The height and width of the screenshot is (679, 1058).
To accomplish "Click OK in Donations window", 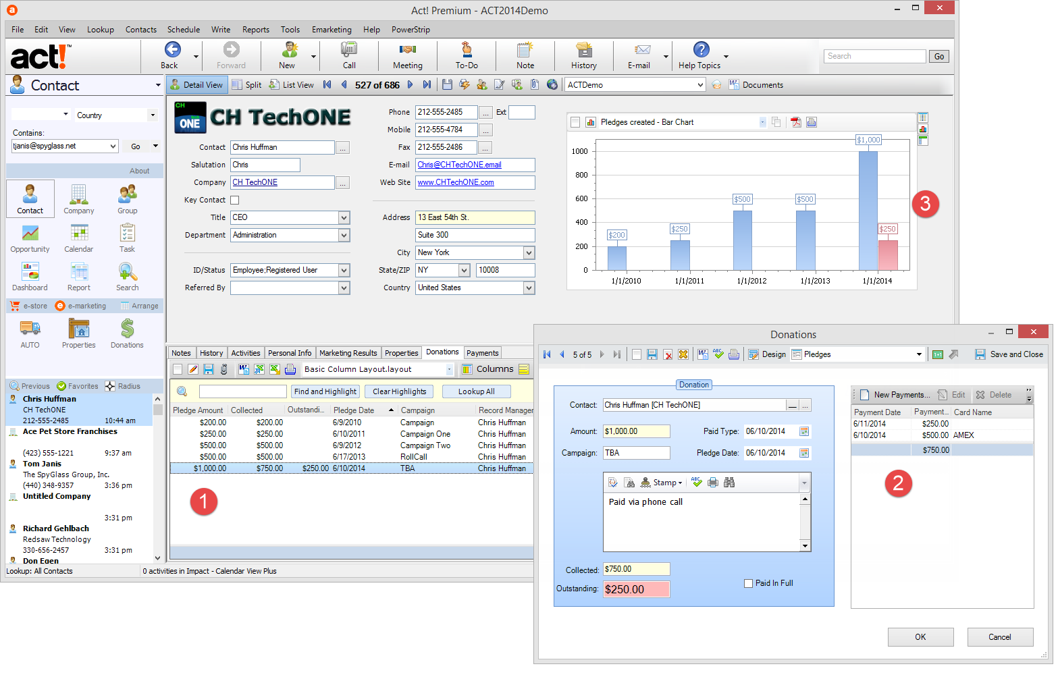I will click(920, 637).
